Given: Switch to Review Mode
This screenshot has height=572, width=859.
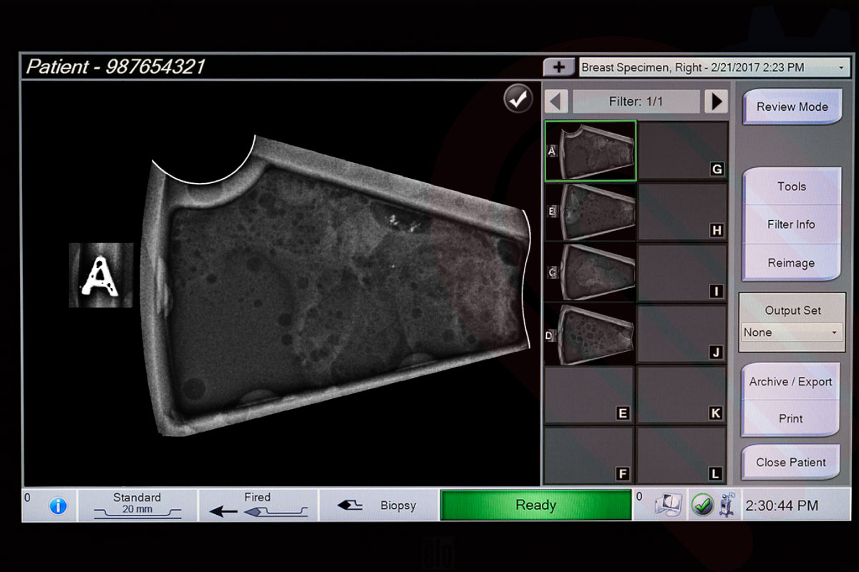Looking at the screenshot, I should [x=792, y=107].
